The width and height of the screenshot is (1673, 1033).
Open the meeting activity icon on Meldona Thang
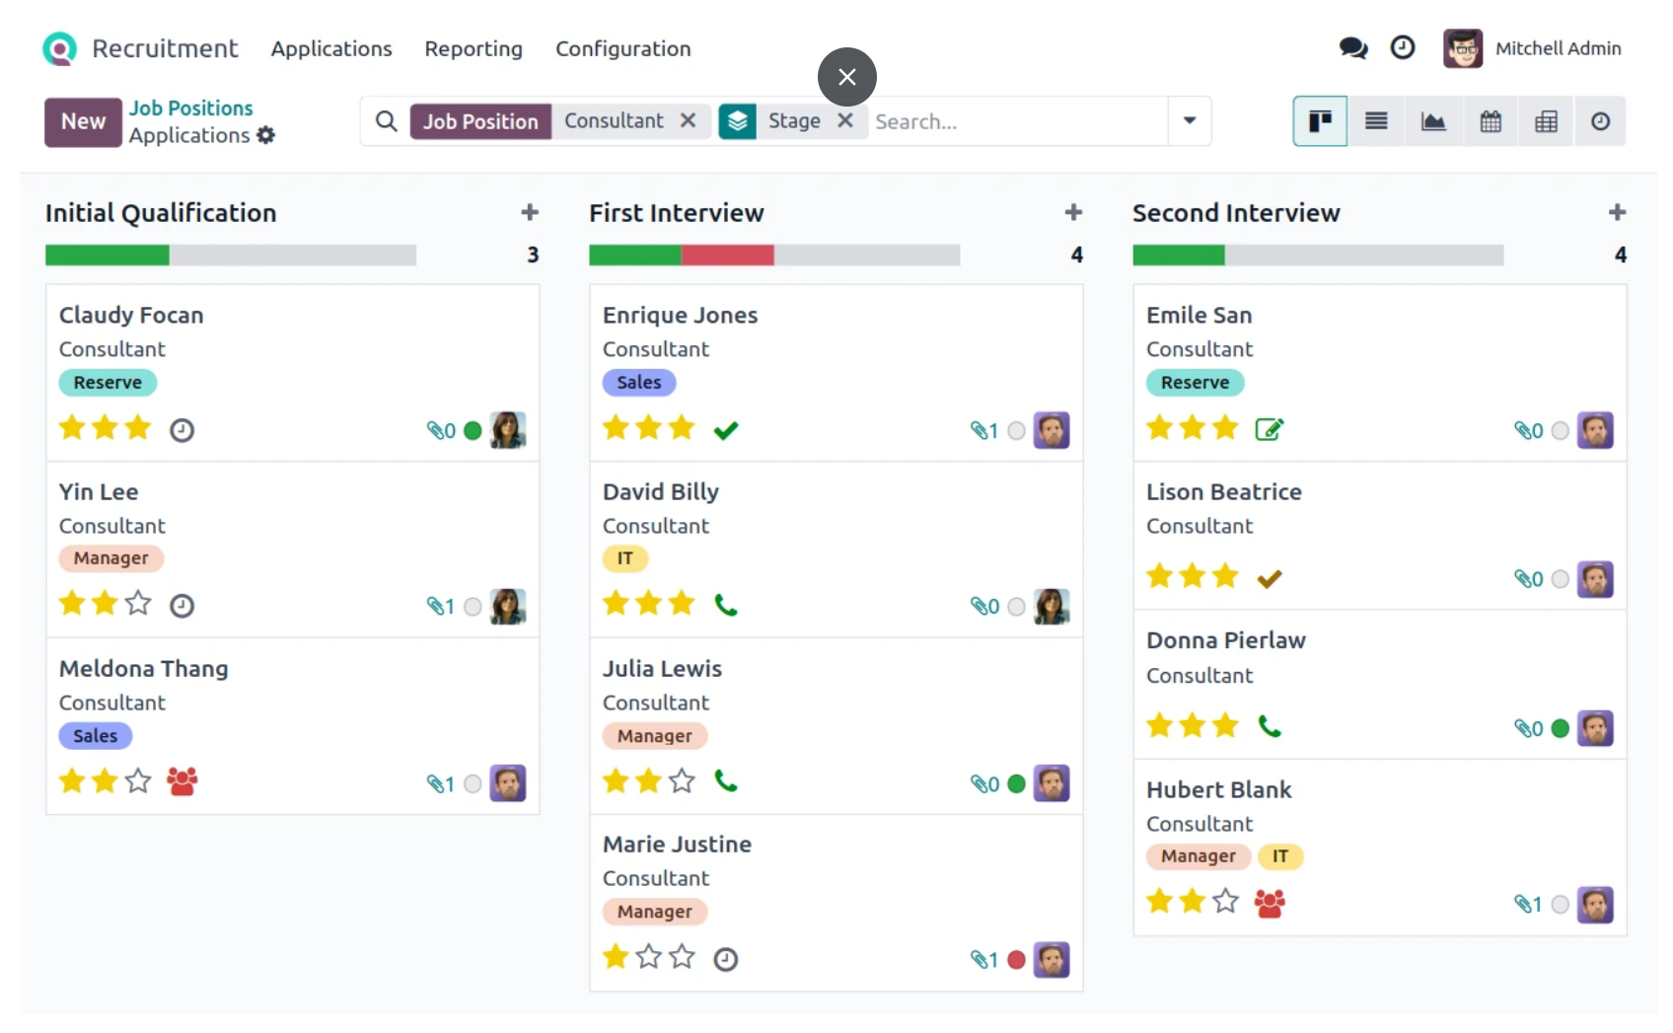click(x=182, y=781)
